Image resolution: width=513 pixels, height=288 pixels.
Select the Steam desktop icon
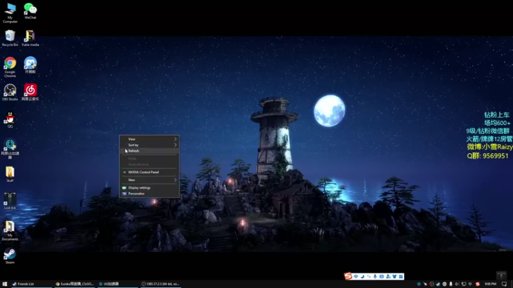point(10,256)
